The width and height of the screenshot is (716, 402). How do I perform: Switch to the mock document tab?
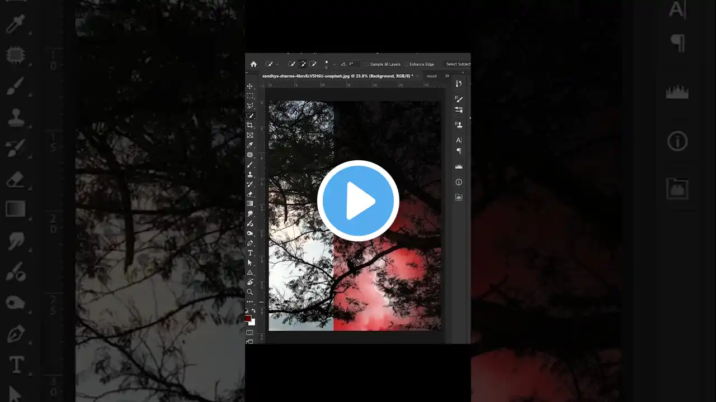pos(431,76)
